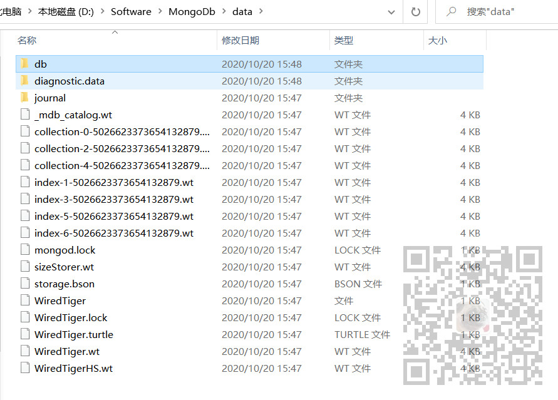Click the collection-0 file icon
The image size is (558, 400).
click(25, 131)
